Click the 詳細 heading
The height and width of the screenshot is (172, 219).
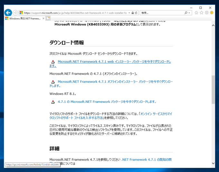click(54, 148)
